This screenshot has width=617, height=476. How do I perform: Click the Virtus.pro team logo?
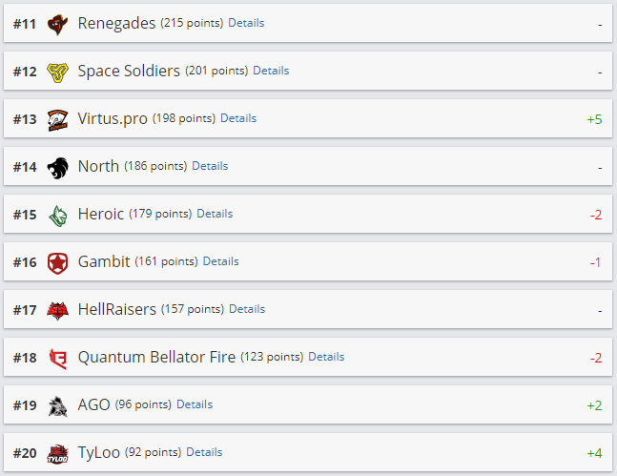coord(58,118)
